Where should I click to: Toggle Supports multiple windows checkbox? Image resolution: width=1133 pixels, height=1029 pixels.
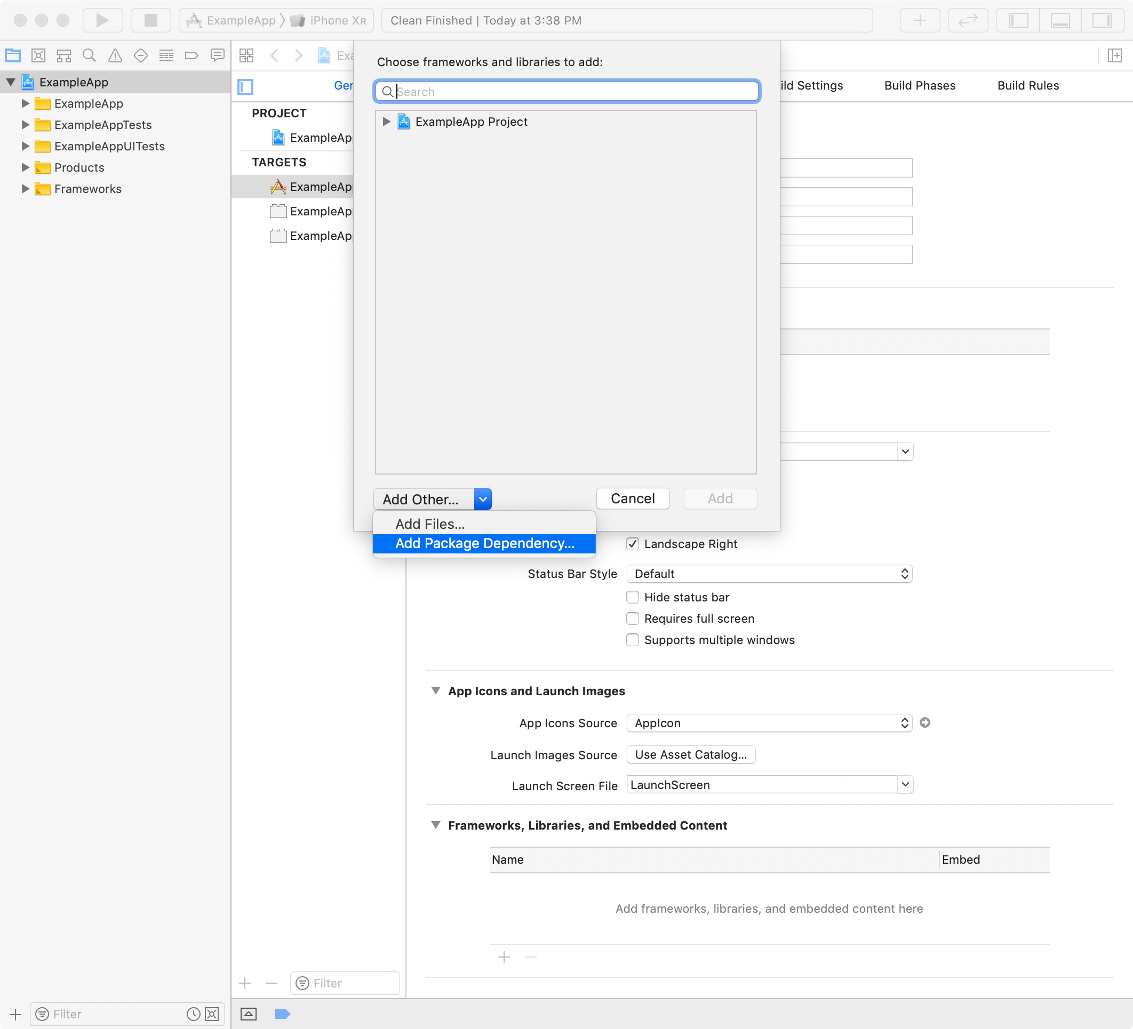[x=633, y=639]
